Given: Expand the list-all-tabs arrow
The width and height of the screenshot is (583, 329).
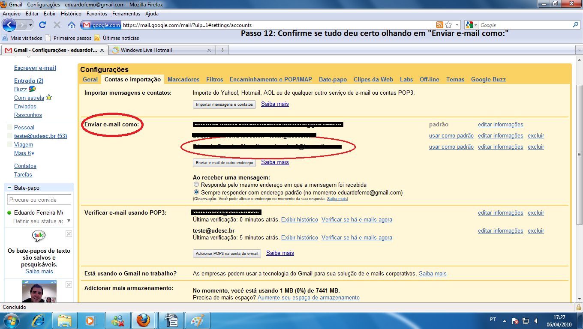Looking at the screenshot, I should click(x=579, y=50).
